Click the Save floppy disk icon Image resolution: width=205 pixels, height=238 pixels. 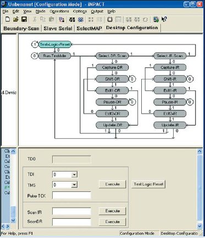[x=24, y=19]
